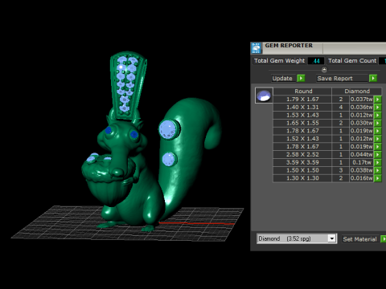The image size is (386, 289).
Task: Click the 0.037tw weight cell
Action: (x=361, y=100)
